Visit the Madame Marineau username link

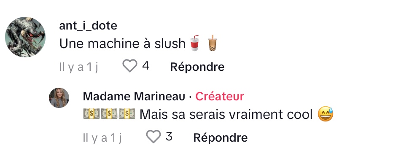coord(134,97)
